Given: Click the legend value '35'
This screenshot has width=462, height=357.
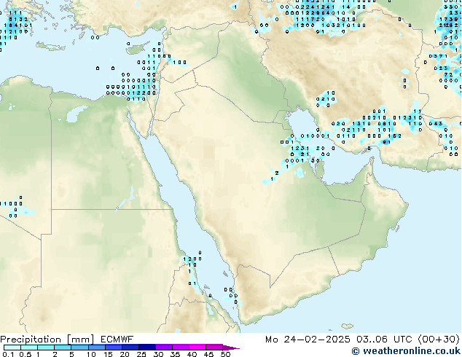Looking at the screenshot, I should [x=175, y=354].
